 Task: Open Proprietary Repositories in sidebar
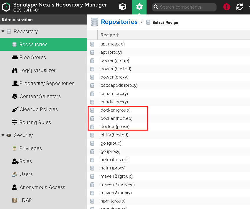[43, 83]
